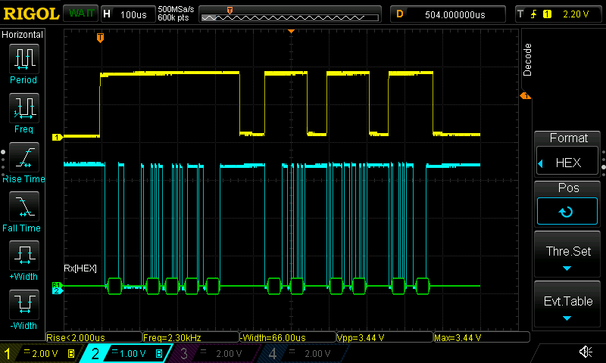The width and height of the screenshot is (606, 363).
Task: Select the Period measurement icon
Action: tap(24, 59)
